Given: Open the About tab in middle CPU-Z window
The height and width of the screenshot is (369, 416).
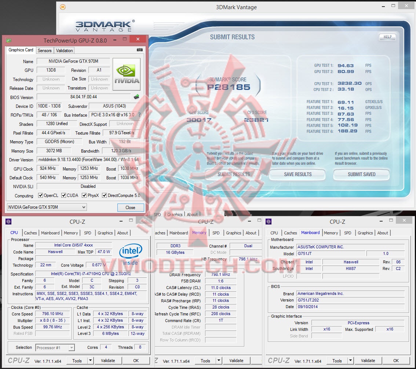Looking at the screenshot, I should coord(251,233).
